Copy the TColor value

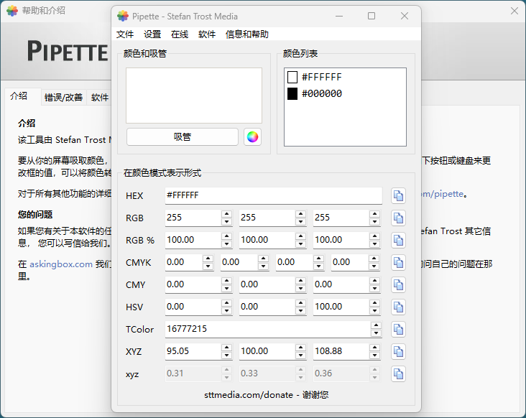pyautogui.click(x=398, y=330)
